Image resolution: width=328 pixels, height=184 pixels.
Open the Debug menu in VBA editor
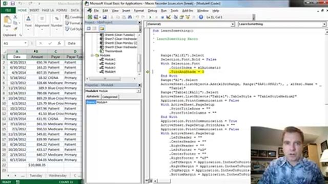click(152, 11)
